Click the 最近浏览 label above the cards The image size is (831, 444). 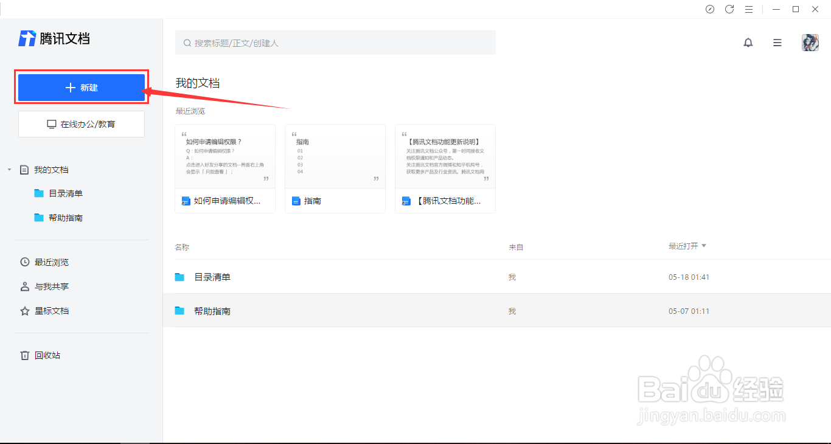click(x=190, y=111)
